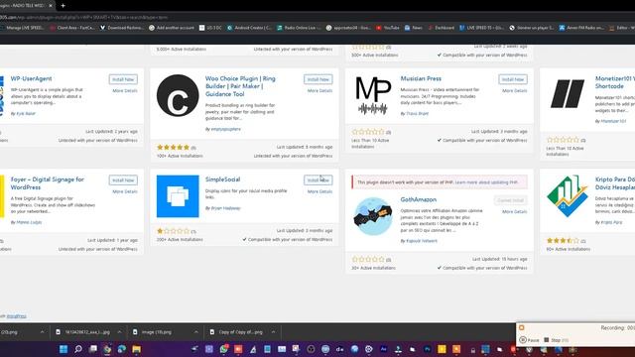Open the Add another account bookmark
Image resolution: width=635 pixels, height=357 pixels.
172,28
